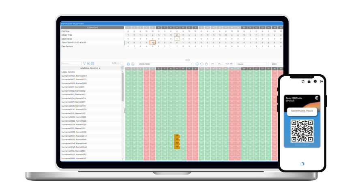Select employee Surname0048, Name0048
The image size is (343, 195).
pyautogui.click(x=91, y=147)
